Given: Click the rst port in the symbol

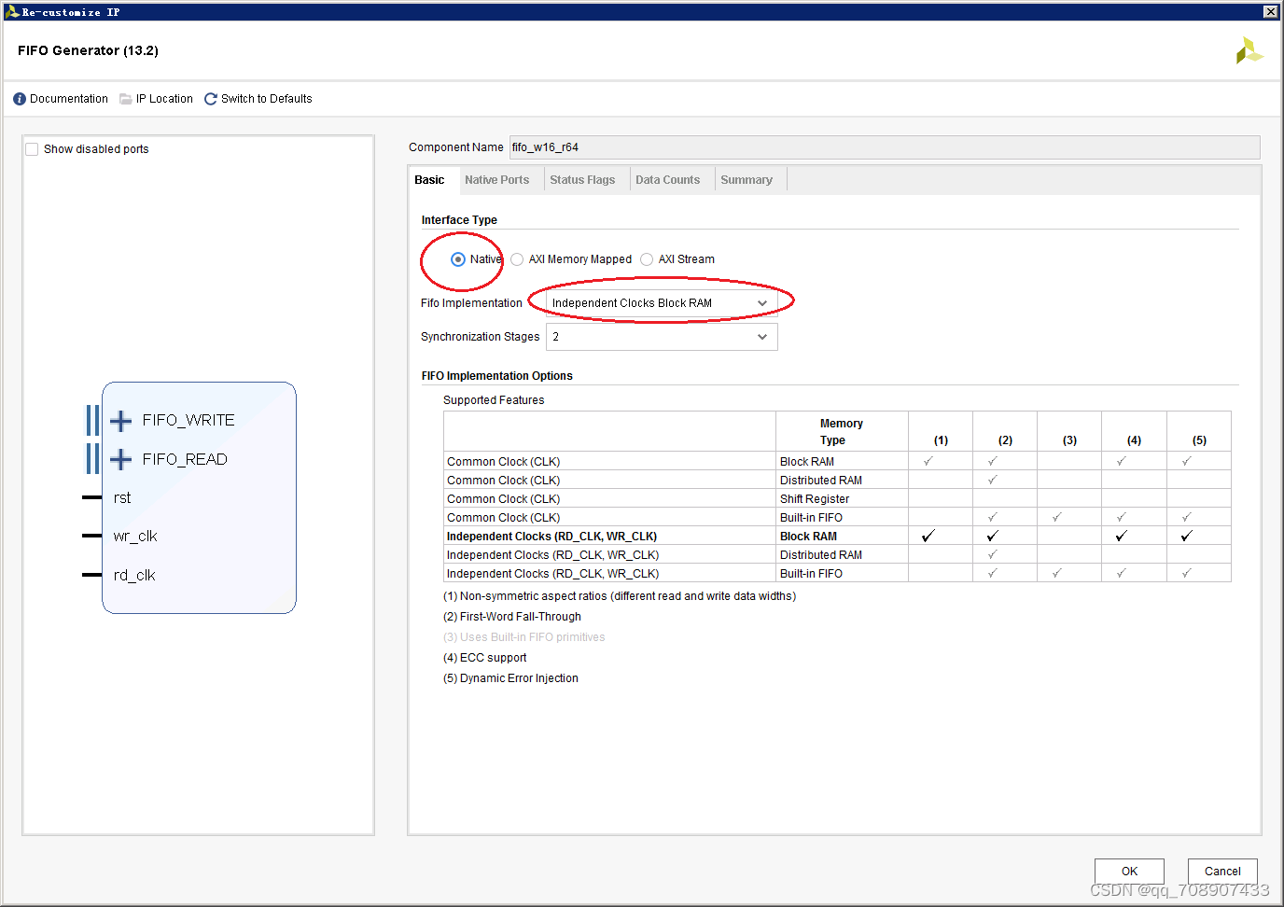Looking at the screenshot, I should point(122,498).
